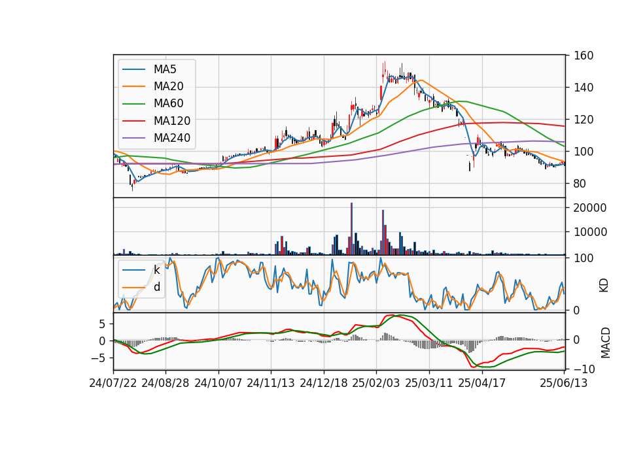Click the red MA120 legend line sample
Screen dimensions: 628x451
133,121
